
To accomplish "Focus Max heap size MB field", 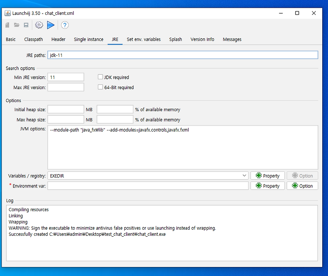I will point(66,119).
